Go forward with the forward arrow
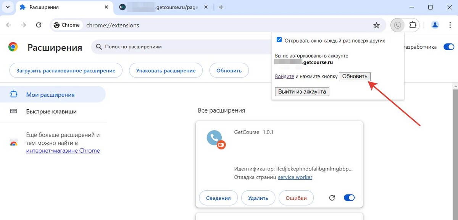This screenshot has height=220, width=458. click(24, 25)
